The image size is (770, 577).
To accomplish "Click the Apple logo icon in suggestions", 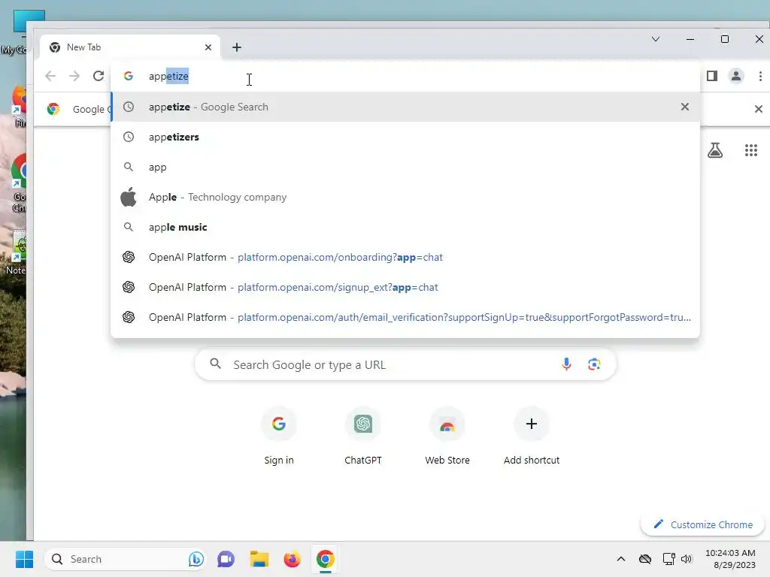I will (x=129, y=198).
